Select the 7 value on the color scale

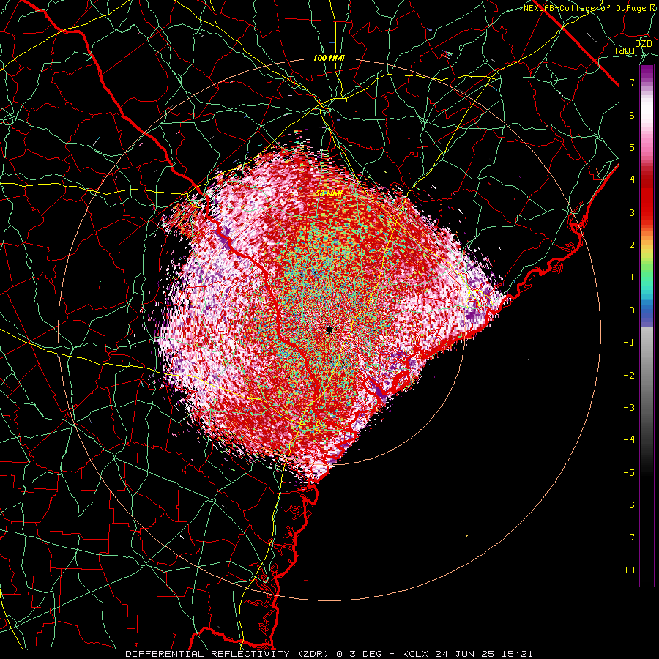pos(632,82)
